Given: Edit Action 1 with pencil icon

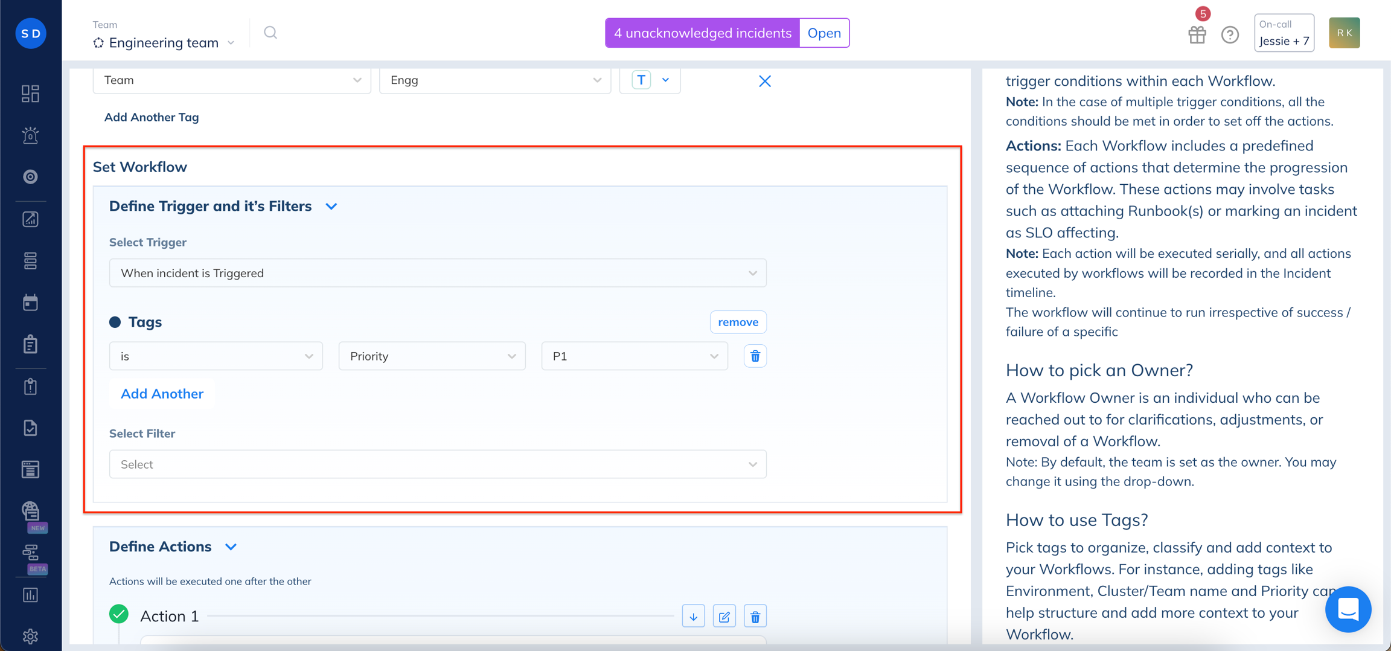Looking at the screenshot, I should pos(724,617).
